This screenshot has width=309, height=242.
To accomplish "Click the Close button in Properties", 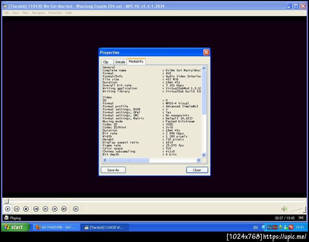I will click(197, 170).
